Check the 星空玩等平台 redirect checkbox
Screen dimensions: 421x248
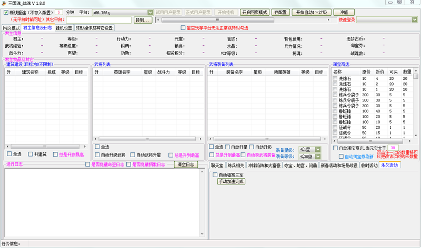183,28
